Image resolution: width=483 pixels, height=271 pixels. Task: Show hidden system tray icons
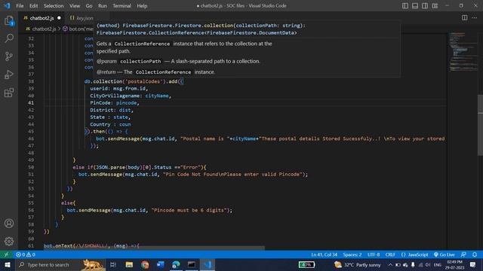pyautogui.click(x=390, y=264)
